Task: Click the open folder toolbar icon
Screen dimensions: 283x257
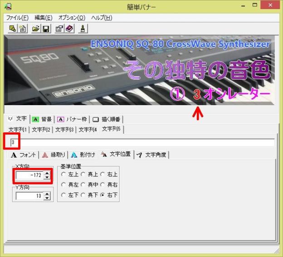Action: tap(35, 29)
